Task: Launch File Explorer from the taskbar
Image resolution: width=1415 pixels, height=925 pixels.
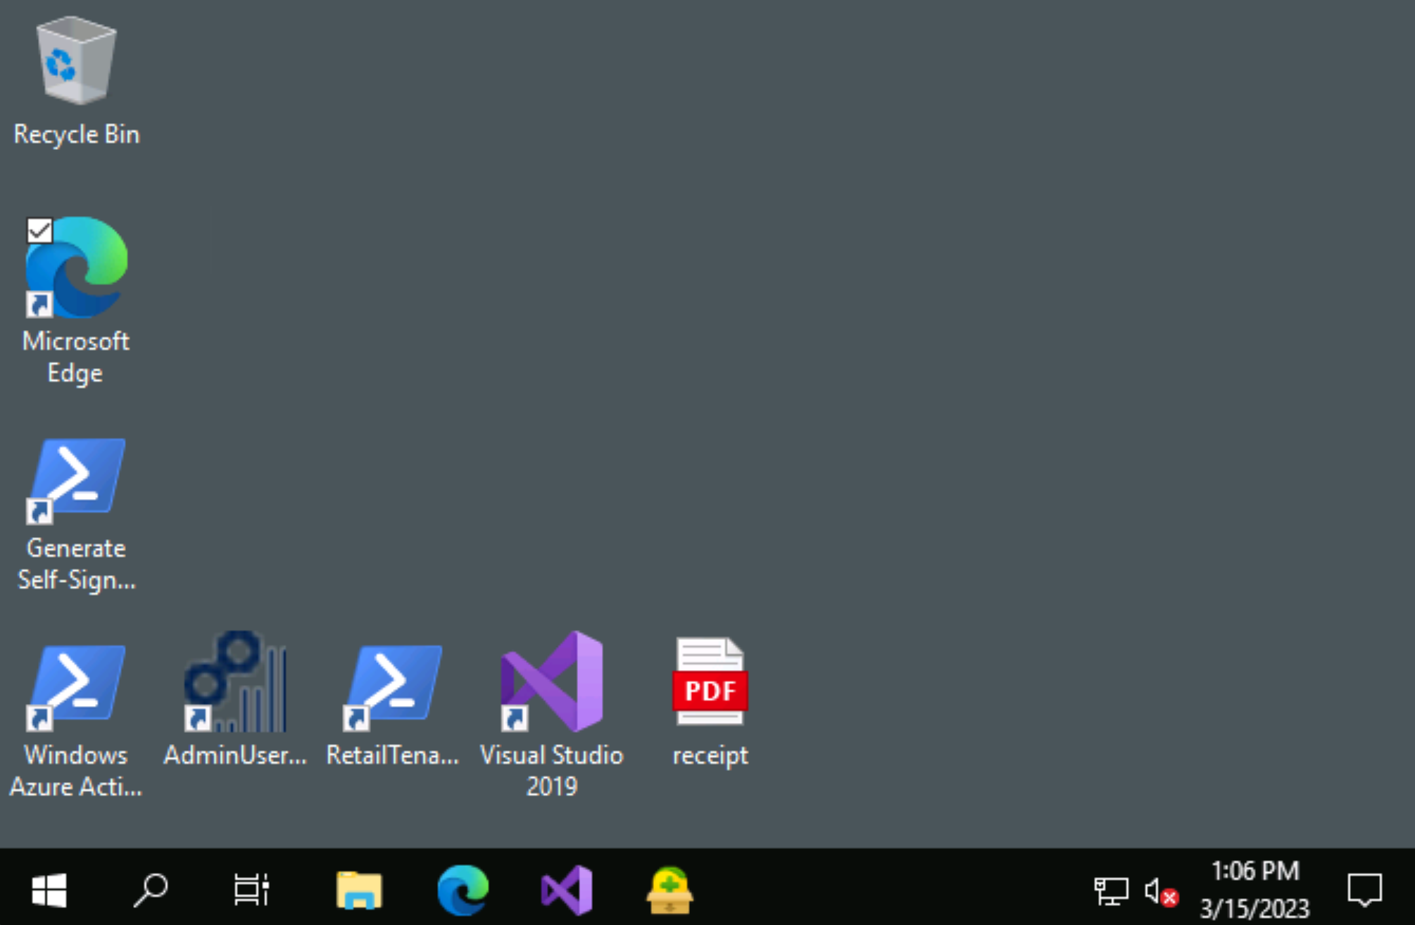Action: click(x=359, y=890)
